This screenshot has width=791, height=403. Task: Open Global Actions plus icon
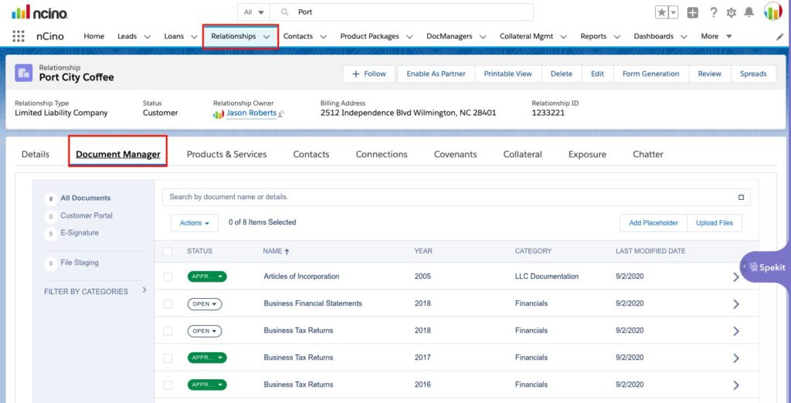tap(693, 12)
